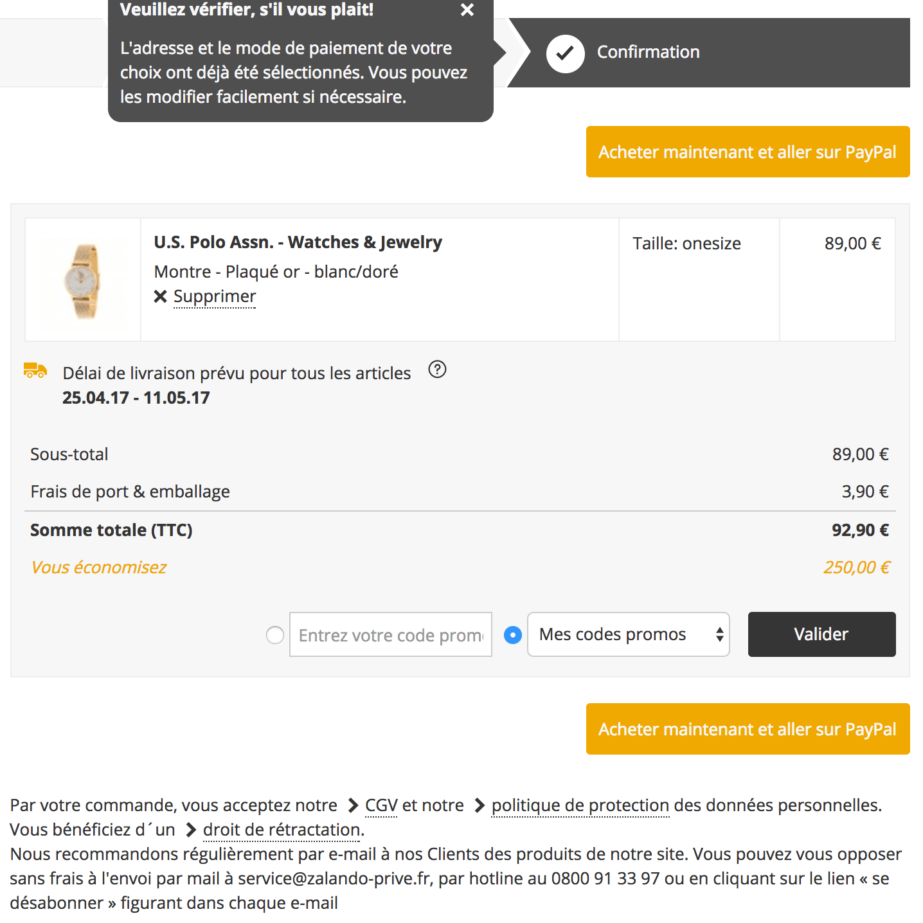
Task: Dismiss the "Veuillez vérifier" notification
Action: tap(467, 10)
